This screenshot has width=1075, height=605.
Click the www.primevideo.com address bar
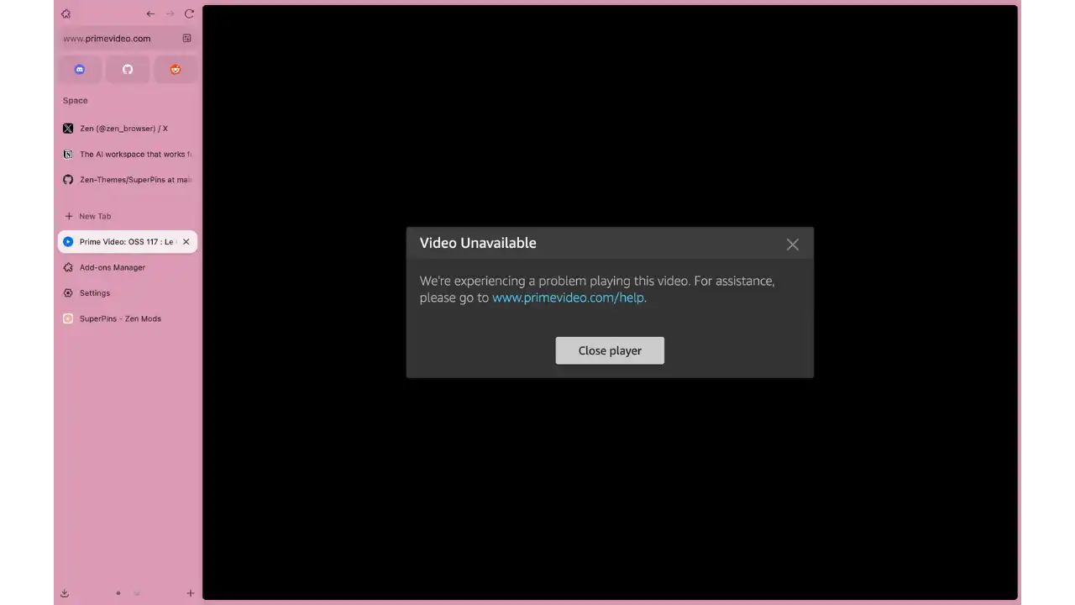[107, 38]
